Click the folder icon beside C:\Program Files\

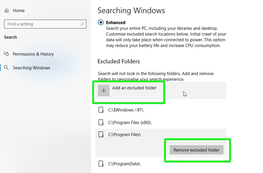pyautogui.click(x=101, y=135)
